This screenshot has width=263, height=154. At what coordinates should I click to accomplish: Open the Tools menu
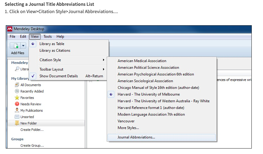point(48,37)
